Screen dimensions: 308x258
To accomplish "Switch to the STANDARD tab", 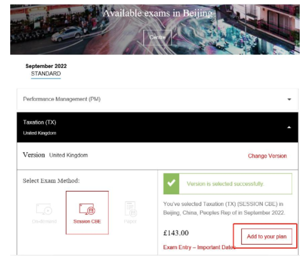I will (46, 74).
